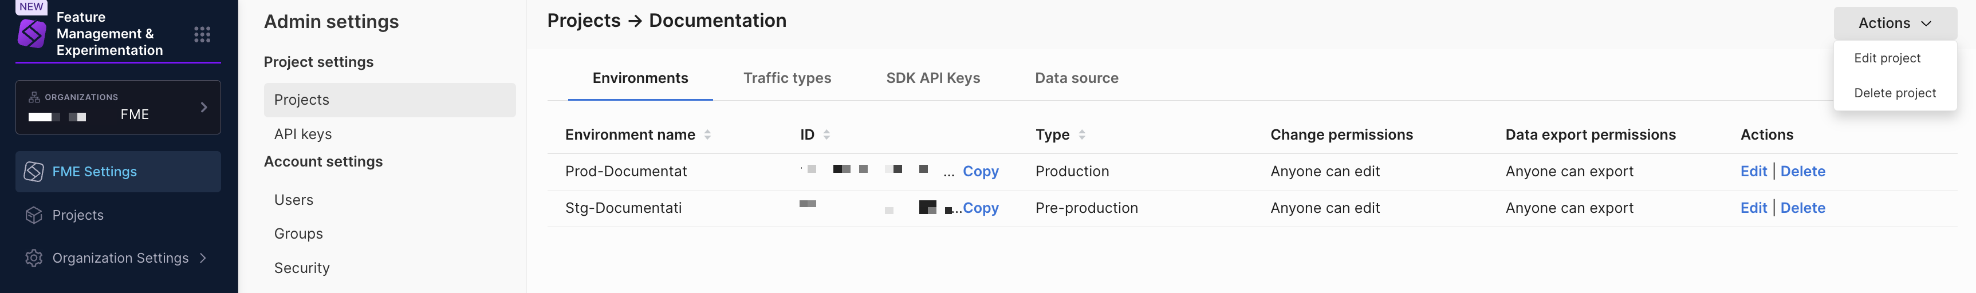The image size is (1976, 293).
Task: Sort by Environment name column
Action: pos(707,135)
